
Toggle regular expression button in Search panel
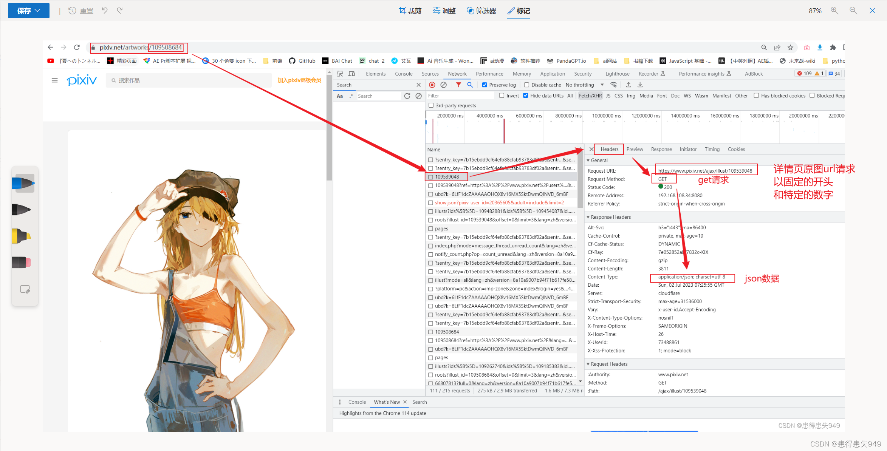pyautogui.click(x=351, y=96)
